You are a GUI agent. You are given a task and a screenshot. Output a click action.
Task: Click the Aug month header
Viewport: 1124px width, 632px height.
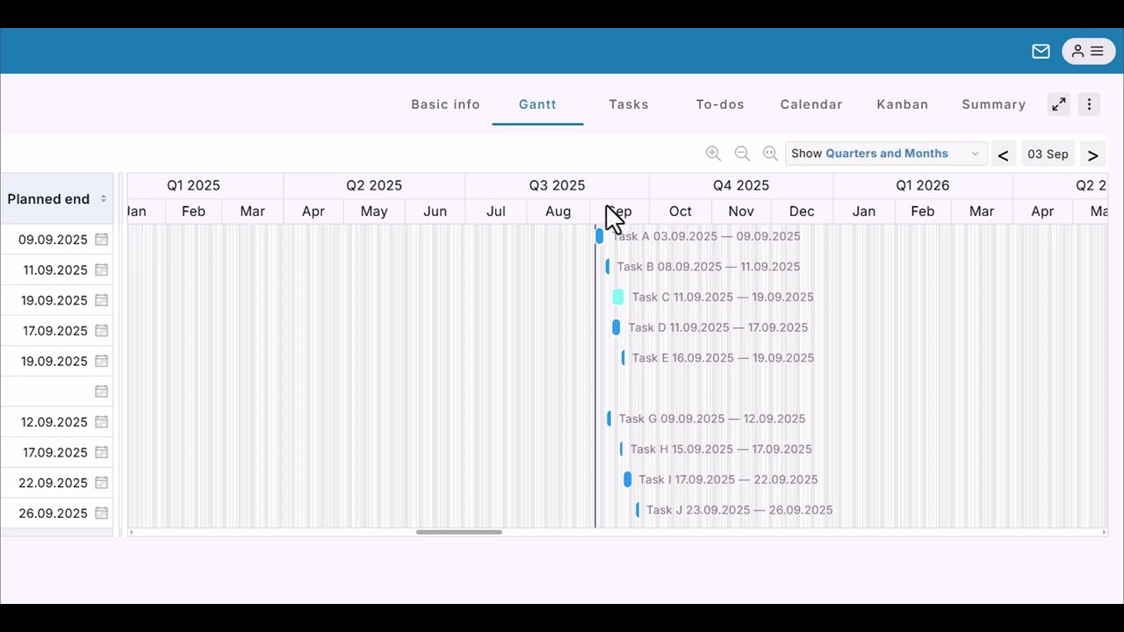[x=558, y=212]
